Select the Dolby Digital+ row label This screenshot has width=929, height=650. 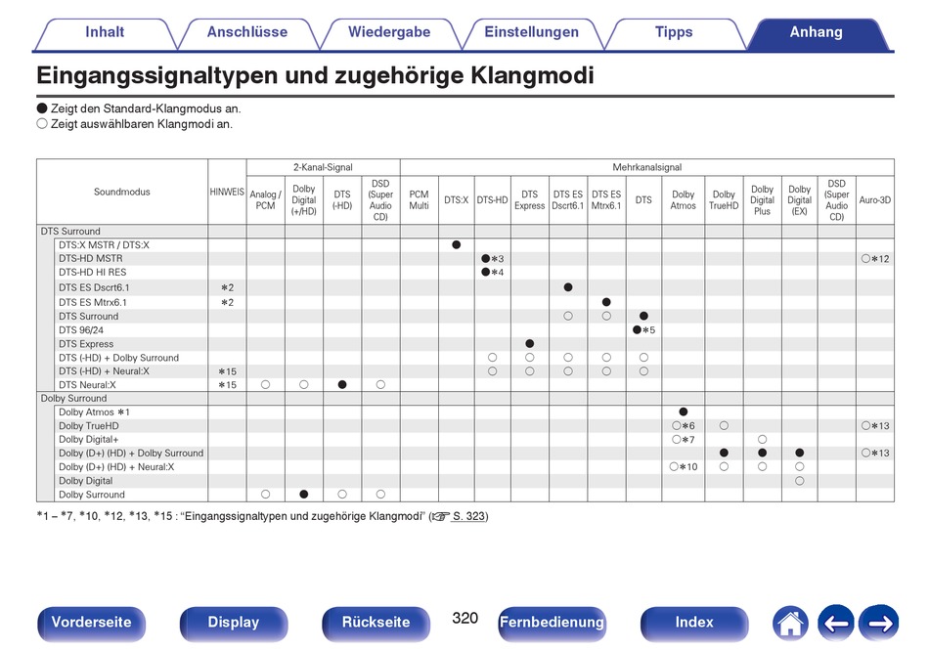pyautogui.click(x=88, y=440)
